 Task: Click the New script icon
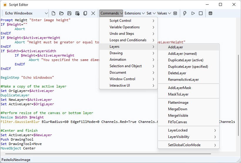pos(53,13)
